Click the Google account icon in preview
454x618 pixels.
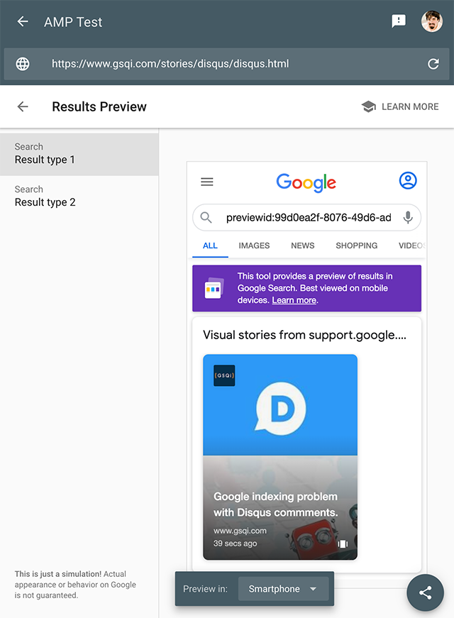pos(408,181)
